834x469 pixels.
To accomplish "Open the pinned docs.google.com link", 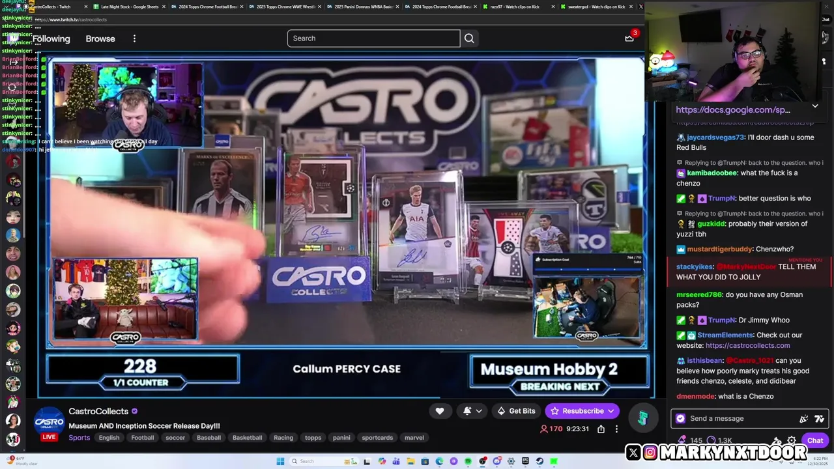I will coord(733,110).
